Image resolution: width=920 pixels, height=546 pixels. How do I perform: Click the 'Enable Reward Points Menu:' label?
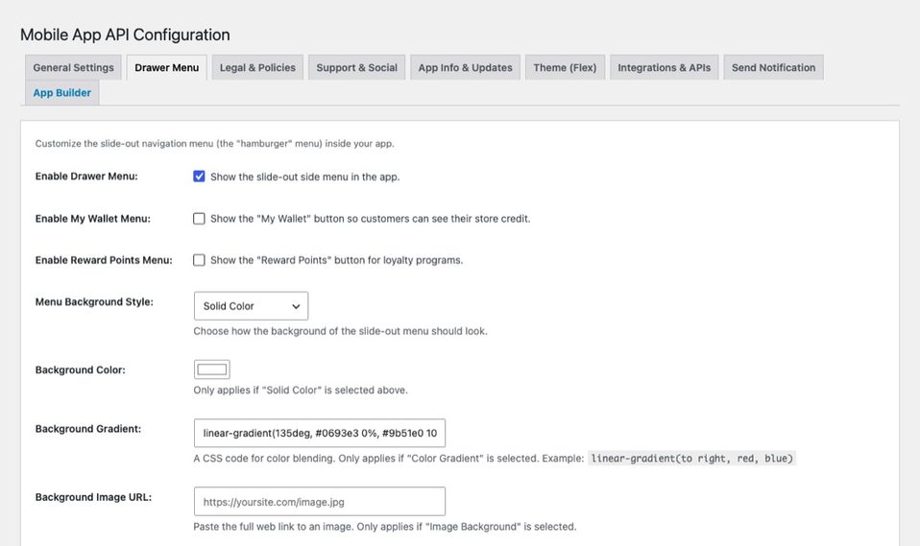104,260
